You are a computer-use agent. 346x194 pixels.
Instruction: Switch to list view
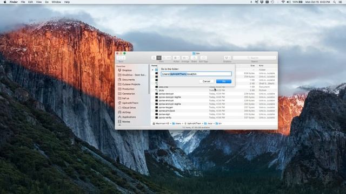coord(159,58)
